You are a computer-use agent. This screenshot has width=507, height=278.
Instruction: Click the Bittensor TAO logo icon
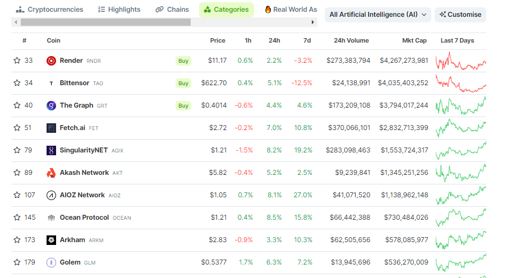coord(51,83)
